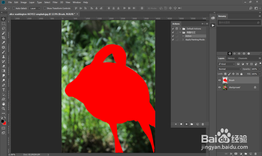Select the Path Selection tool
262x156 pixels.
[x=3, y=95]
